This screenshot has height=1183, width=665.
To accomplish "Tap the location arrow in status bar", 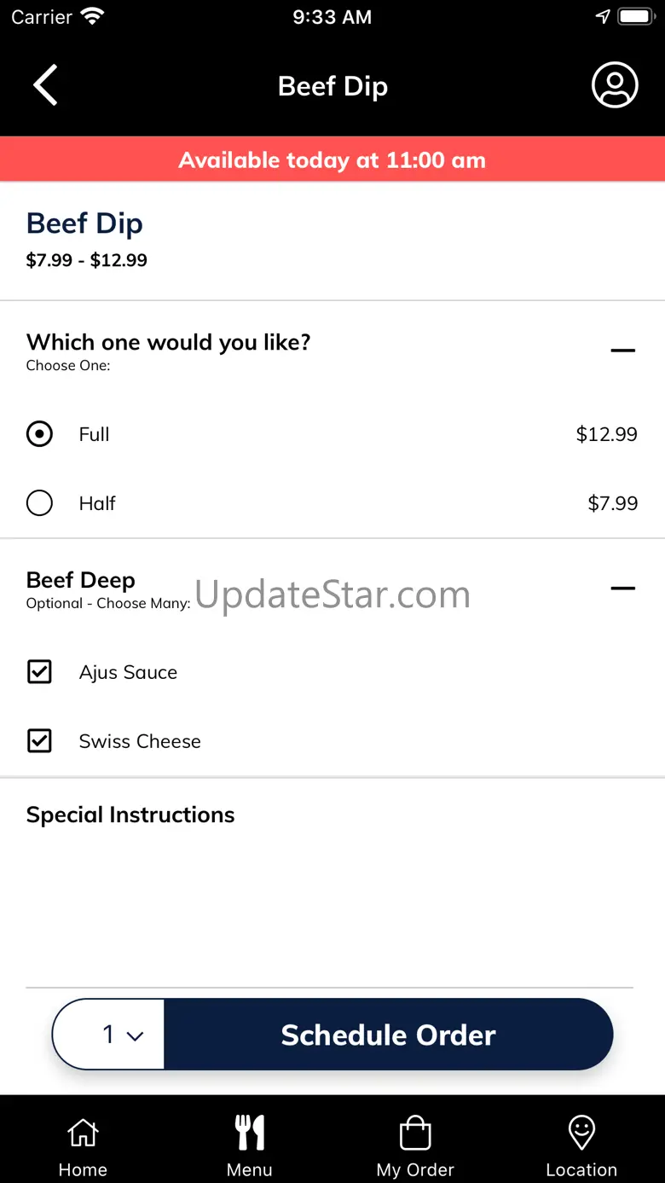I will click(x=603, y=17).
